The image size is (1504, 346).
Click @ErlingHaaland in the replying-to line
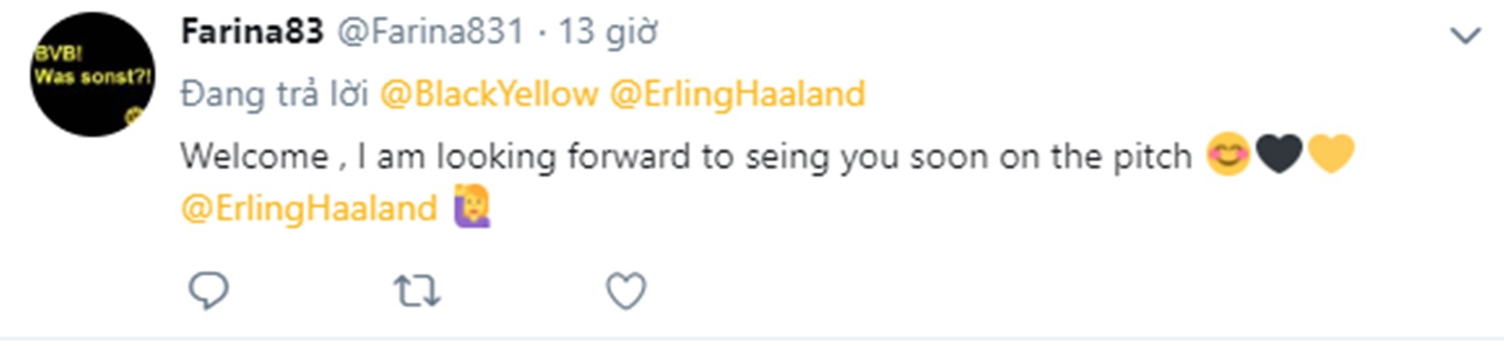[737, 95]
